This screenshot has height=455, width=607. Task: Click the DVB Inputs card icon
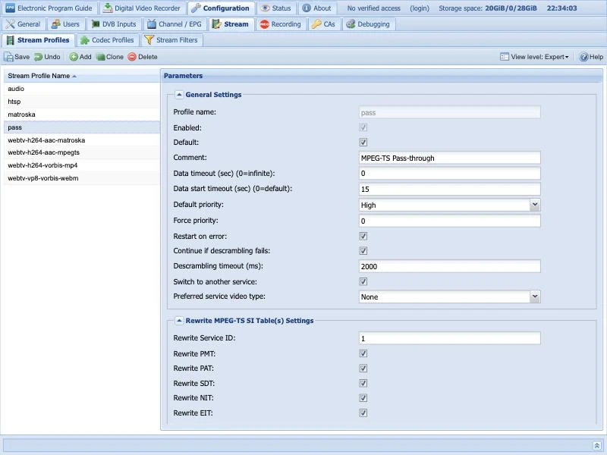coord(96,24)
